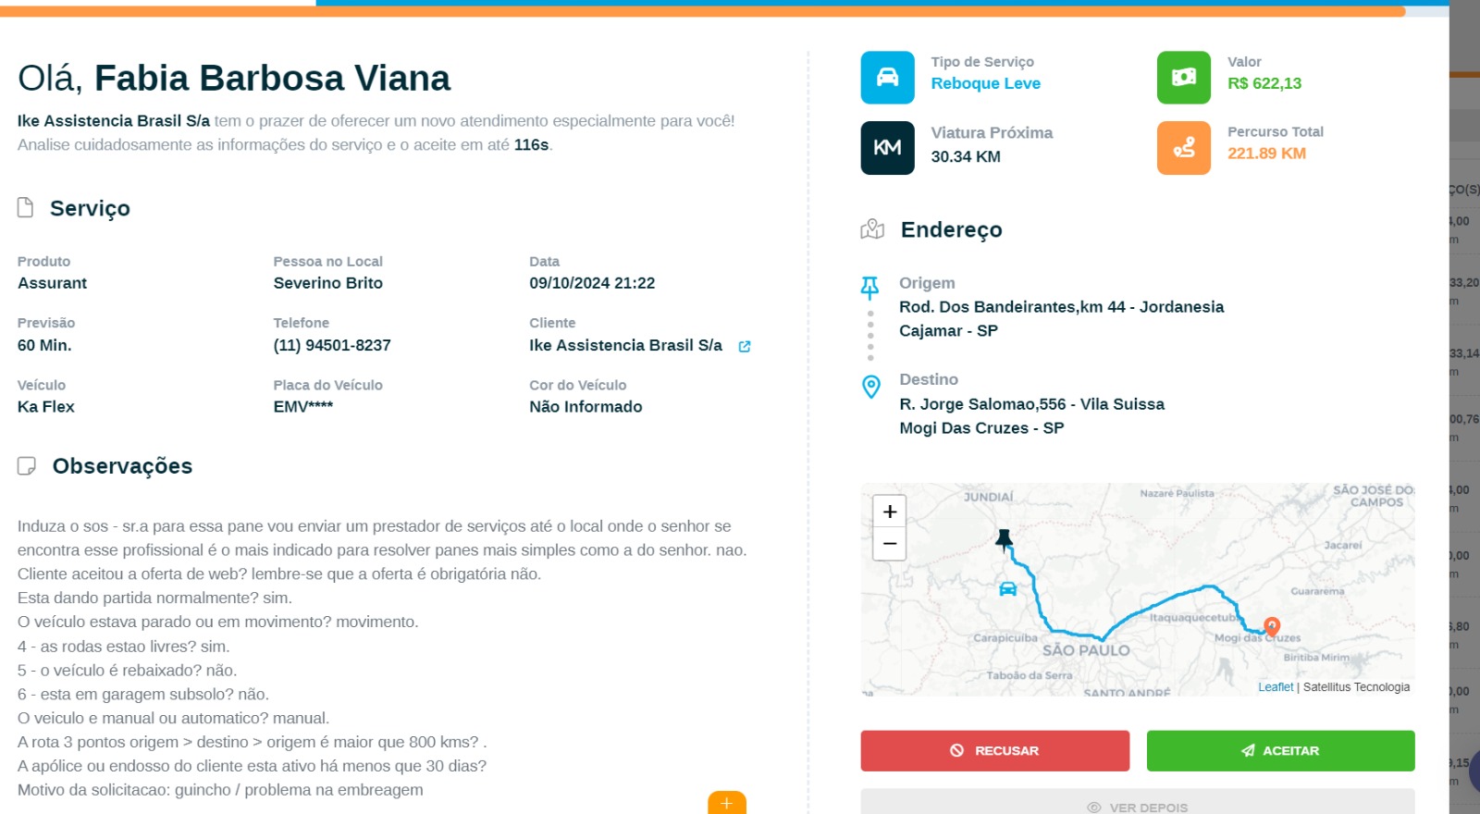Click the origin address Rod. Dos Bandeirantes
The height and width of the screenshot is (814, 1480).
tap(1061, 307)
